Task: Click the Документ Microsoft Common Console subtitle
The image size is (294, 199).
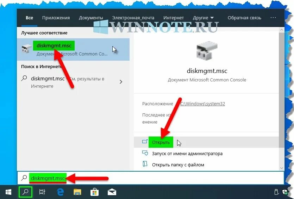Action: 207,80
